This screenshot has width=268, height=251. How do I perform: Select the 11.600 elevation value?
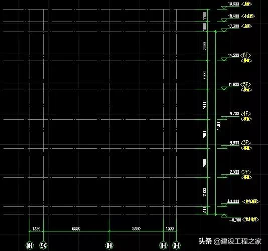(234, 85)
